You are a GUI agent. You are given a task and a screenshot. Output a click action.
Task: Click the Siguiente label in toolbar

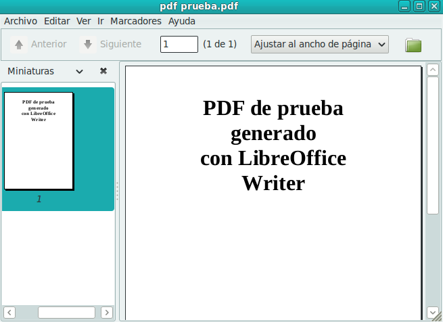[120, 44]
